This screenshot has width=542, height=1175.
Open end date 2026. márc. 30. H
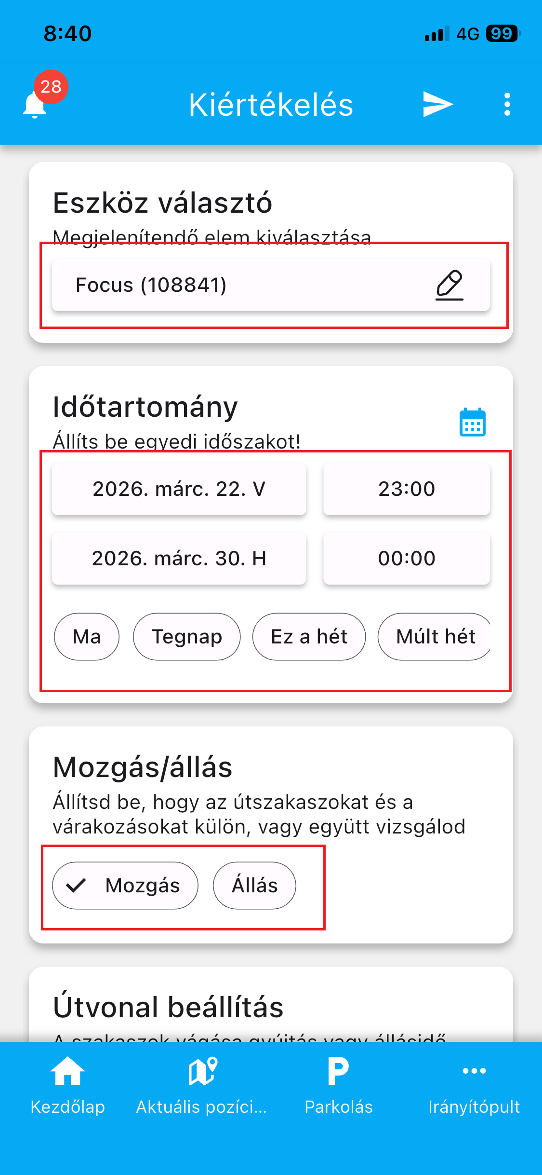(179, 559)
